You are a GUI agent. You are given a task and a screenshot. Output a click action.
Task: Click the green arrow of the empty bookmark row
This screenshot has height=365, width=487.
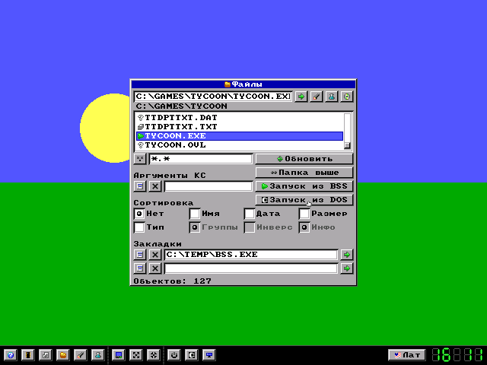tap(347, 268)
